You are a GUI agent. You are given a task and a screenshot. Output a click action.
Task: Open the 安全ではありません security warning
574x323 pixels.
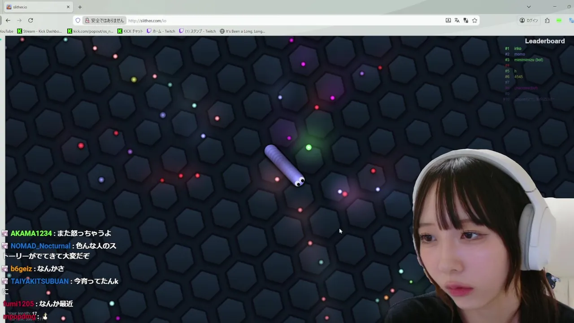click(x=104, y=20)
